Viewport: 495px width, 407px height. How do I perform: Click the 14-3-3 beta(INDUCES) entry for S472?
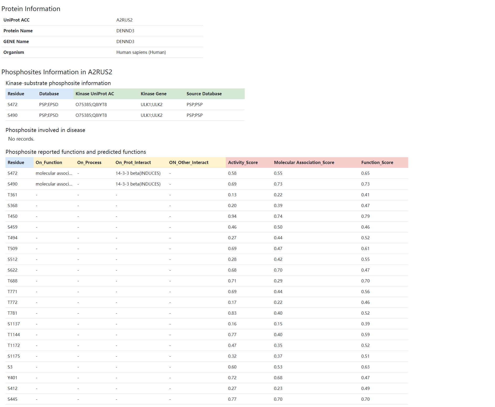[x=138, y=173]
